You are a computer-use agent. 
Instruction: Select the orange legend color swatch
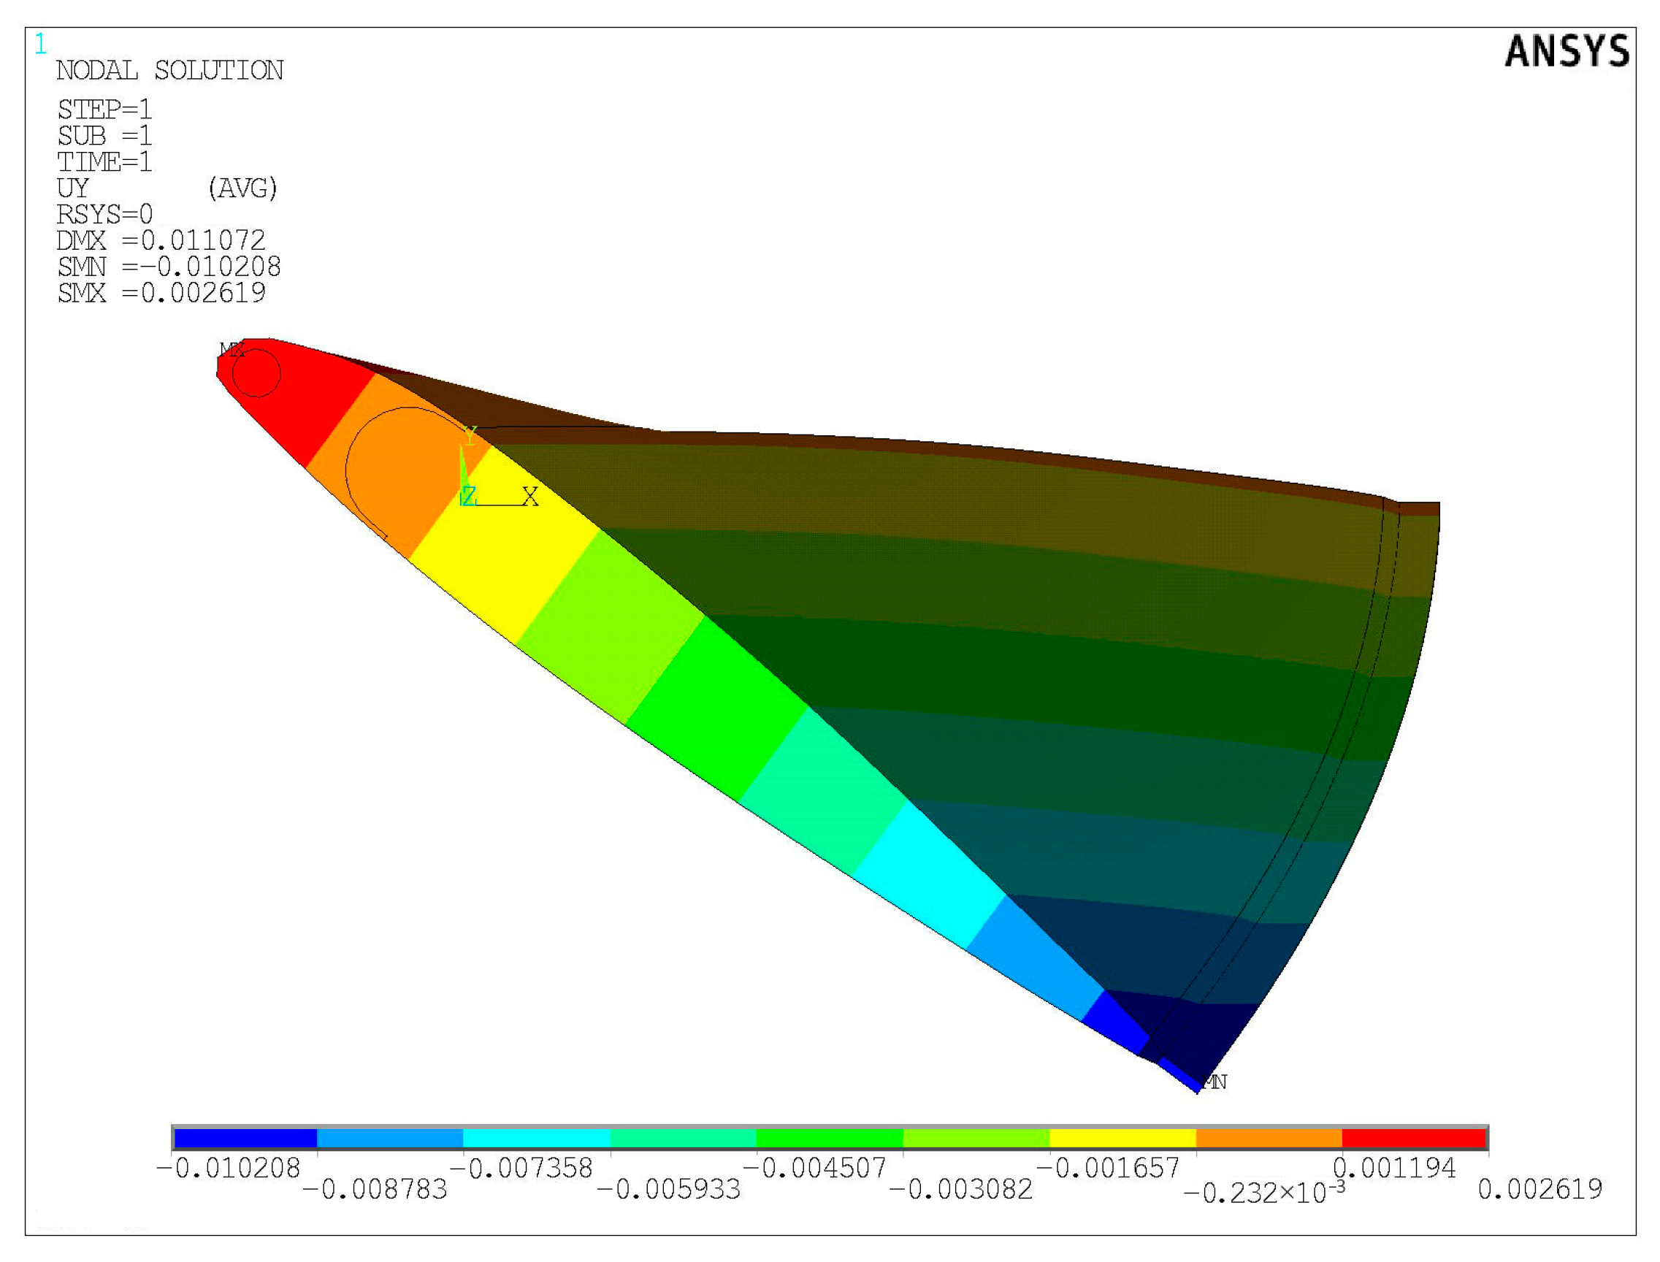pyautogui.click(x=1268, y=1138)
